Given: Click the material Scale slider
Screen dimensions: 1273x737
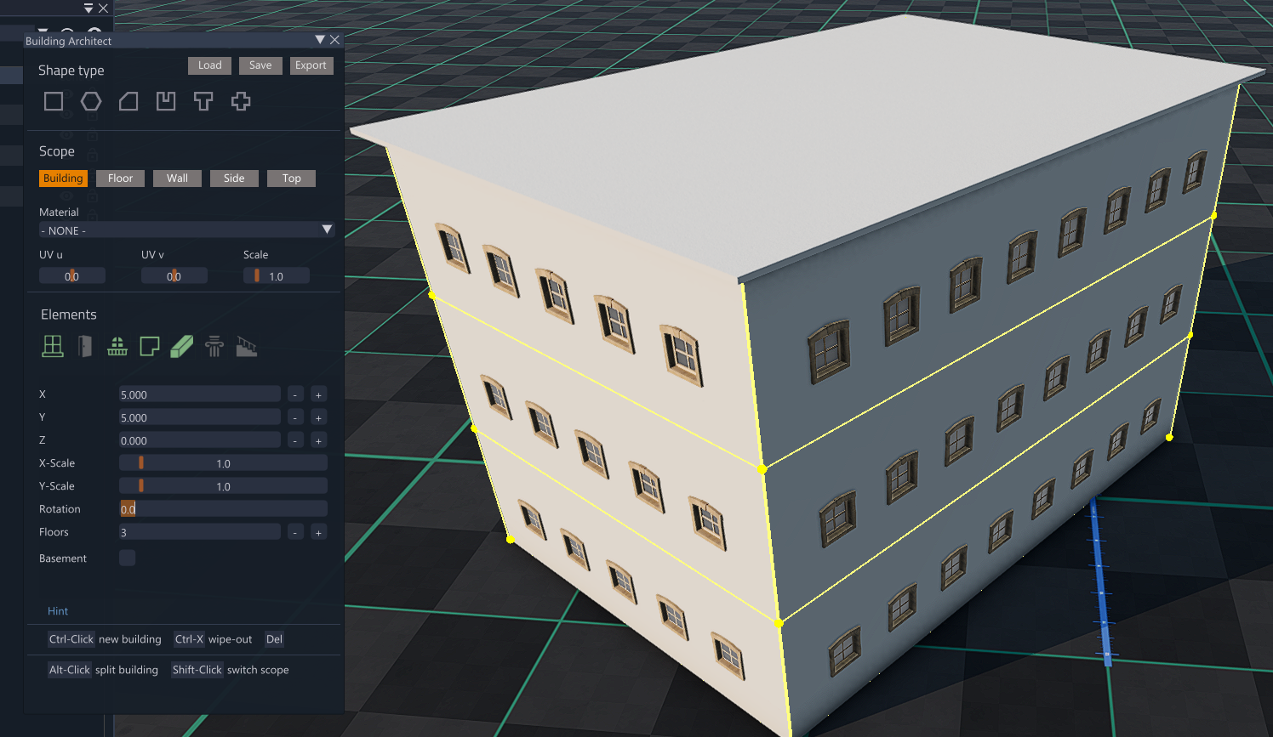Looking at the screenshot, I should click(277, 276).
